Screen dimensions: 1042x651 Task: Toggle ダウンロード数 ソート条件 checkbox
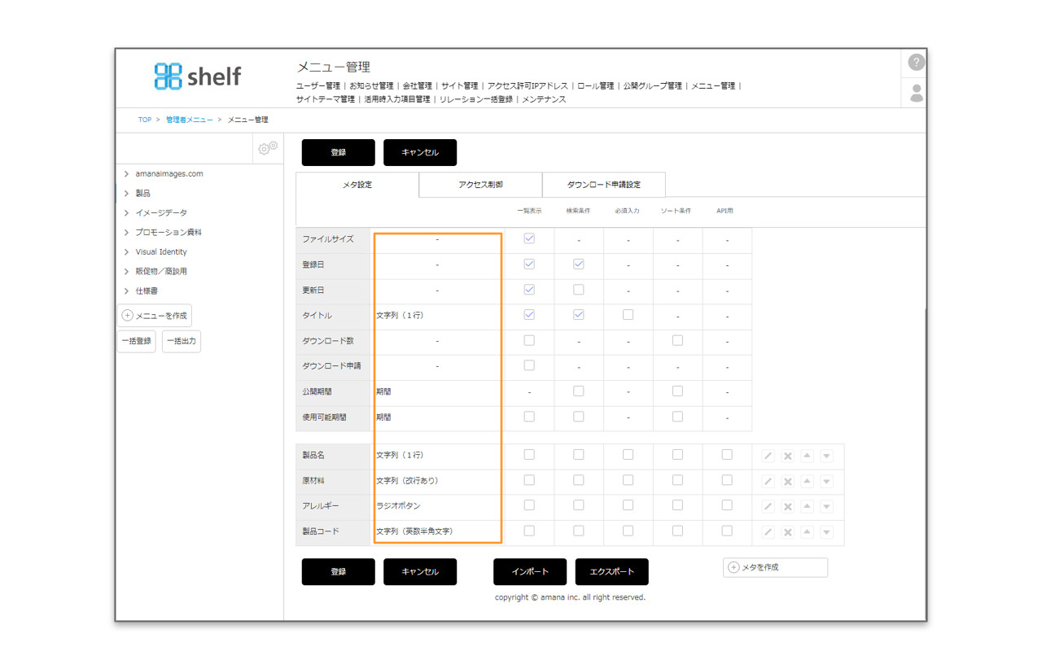(x=677, y=340)
